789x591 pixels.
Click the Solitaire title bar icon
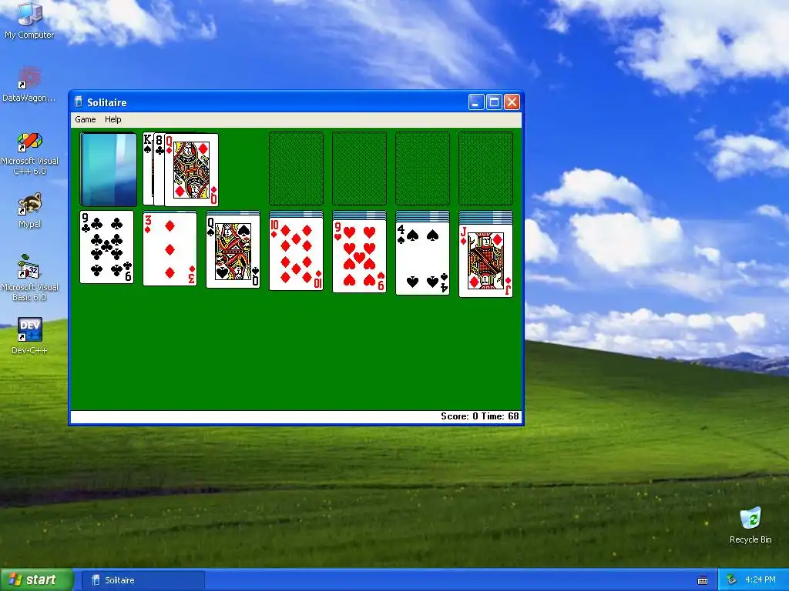pyautogui.click(x=78, y=102)
